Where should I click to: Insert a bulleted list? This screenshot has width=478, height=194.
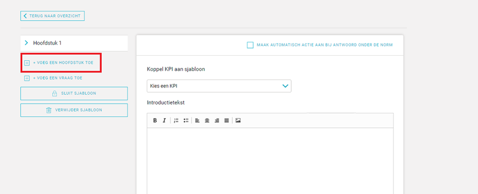tap(186, 121)
